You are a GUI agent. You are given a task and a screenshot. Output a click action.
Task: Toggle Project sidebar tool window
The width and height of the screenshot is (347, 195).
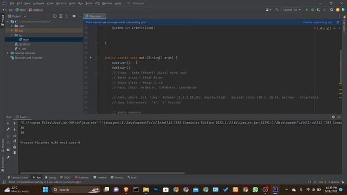click(2, 21)
